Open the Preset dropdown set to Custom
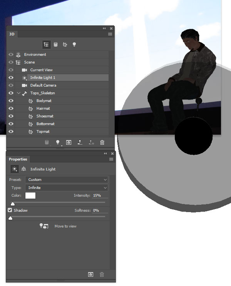The image size is (231, 286). (x=66, y=180)
